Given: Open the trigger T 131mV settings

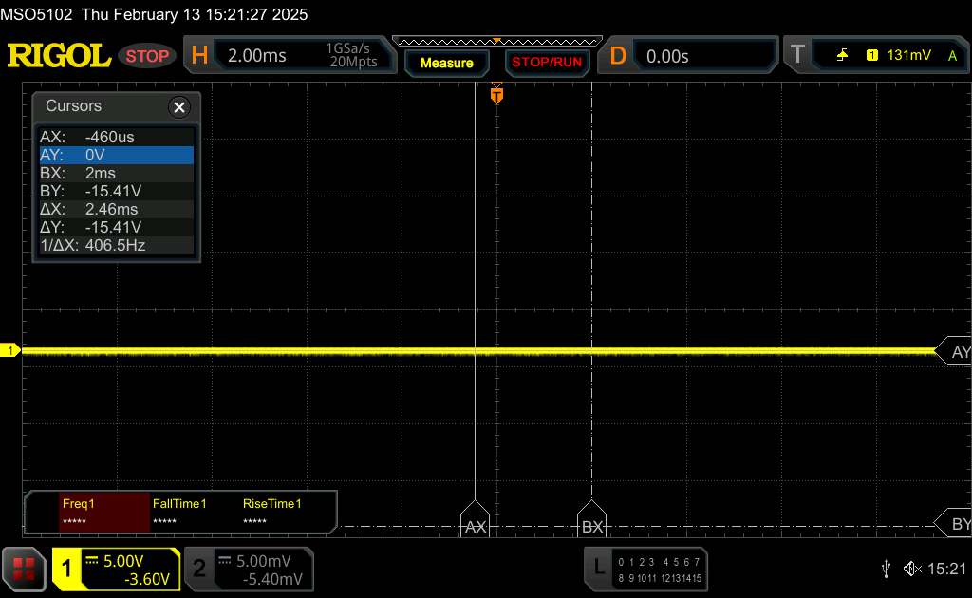Looking at the screenshot, I should tap(876, 55).
